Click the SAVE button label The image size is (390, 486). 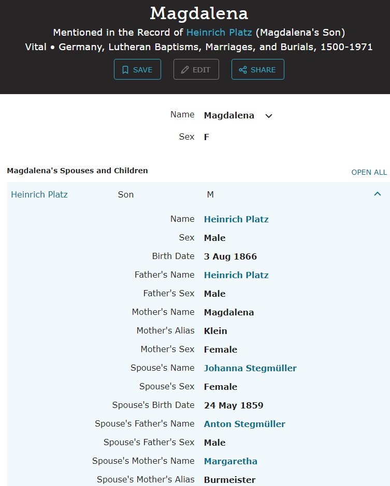[x=143, y=70]
